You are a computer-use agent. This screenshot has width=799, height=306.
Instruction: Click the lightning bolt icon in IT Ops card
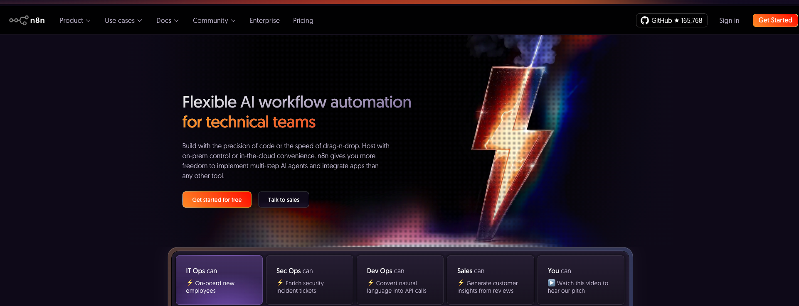click(x=190, y=283)
